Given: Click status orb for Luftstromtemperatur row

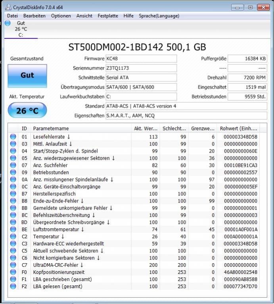Looking at the screenshot, I should [13, 229].
